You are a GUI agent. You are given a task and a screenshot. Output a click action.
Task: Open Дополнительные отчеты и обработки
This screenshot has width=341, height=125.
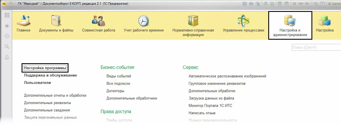pyautogui.click(x=55, y=96)
